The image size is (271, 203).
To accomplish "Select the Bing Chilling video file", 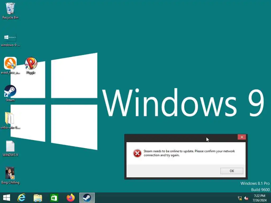I will coord(10,176).
